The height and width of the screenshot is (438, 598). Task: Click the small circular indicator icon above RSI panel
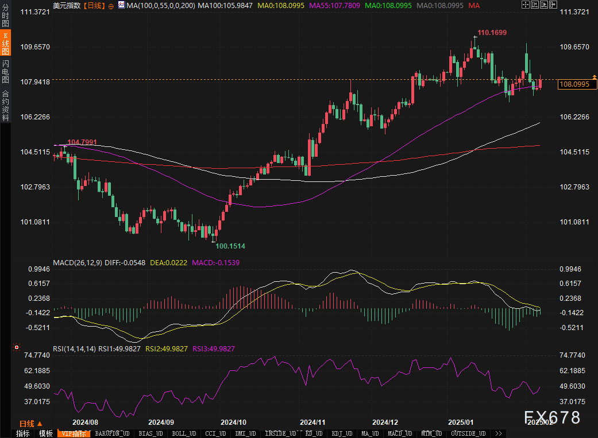click(x=16, y=347)
